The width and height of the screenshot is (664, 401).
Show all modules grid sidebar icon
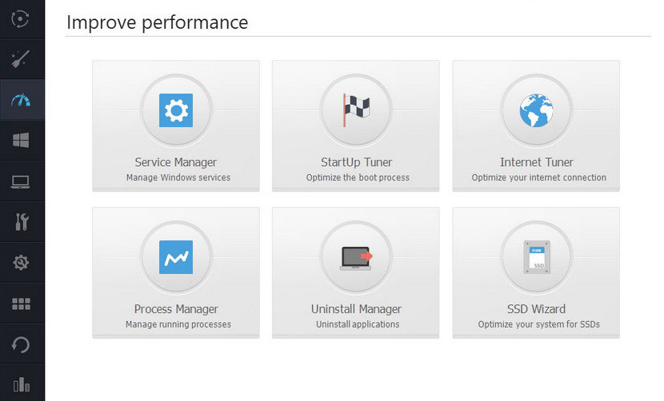coord(21,304)
